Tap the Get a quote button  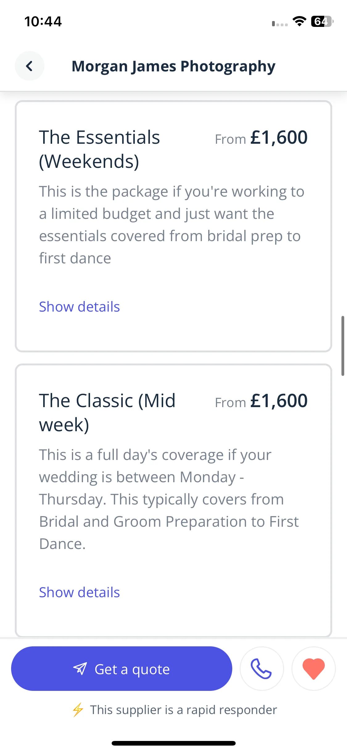pos(122,668)
